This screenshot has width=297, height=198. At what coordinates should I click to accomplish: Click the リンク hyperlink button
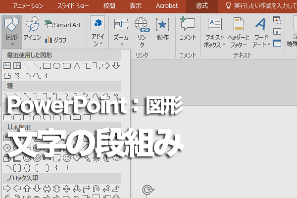[x=142, y=32]
